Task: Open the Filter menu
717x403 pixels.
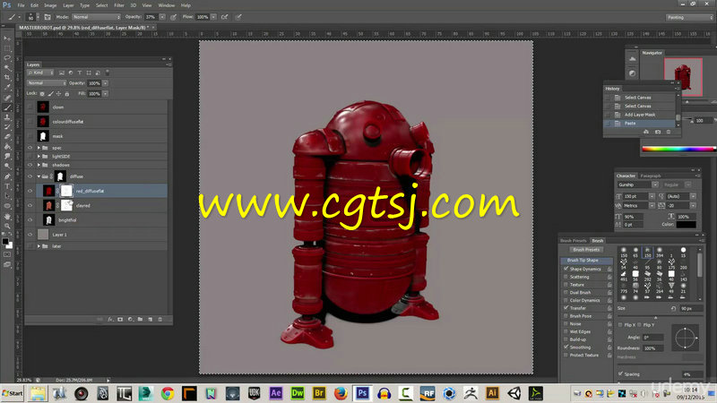Action: coord(119,5)
